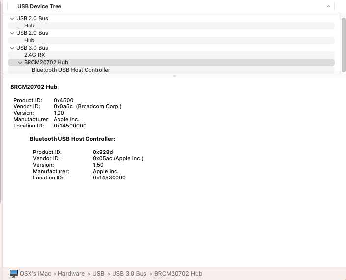Click Product ID value 0x828d
The width and height of the screenshot is (346, 280).
[103, 152]
